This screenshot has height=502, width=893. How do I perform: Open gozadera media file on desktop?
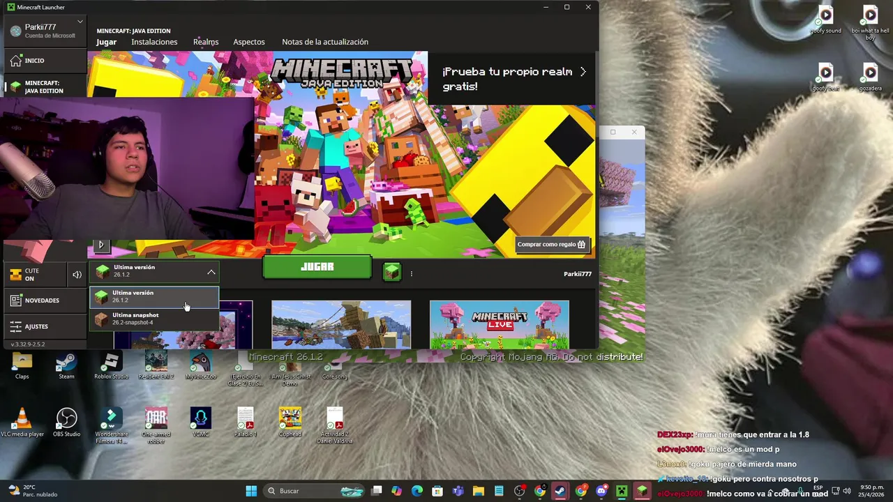coord(870,77)
